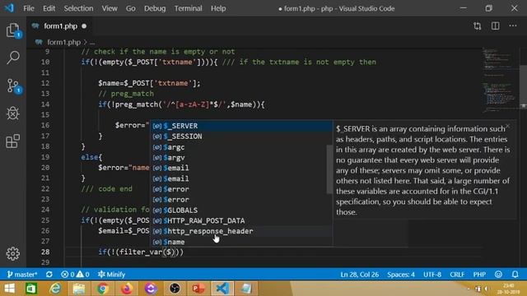This screenshot has width=527, height=296.
Task: Select $HTTP_RAW_POST_DATA suggestion
Action: click(241, 220)
